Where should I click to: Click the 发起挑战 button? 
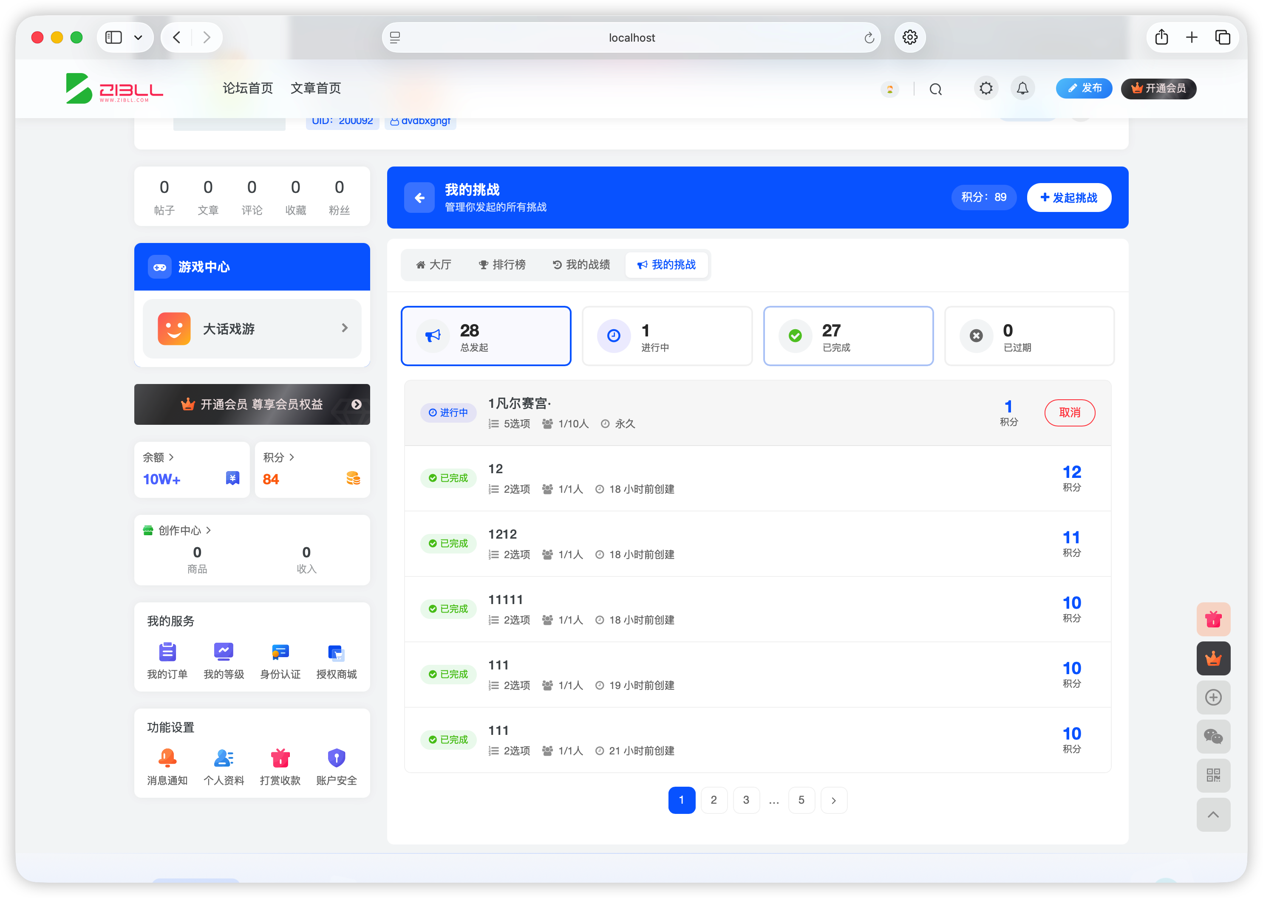(x=1068, y=198)
